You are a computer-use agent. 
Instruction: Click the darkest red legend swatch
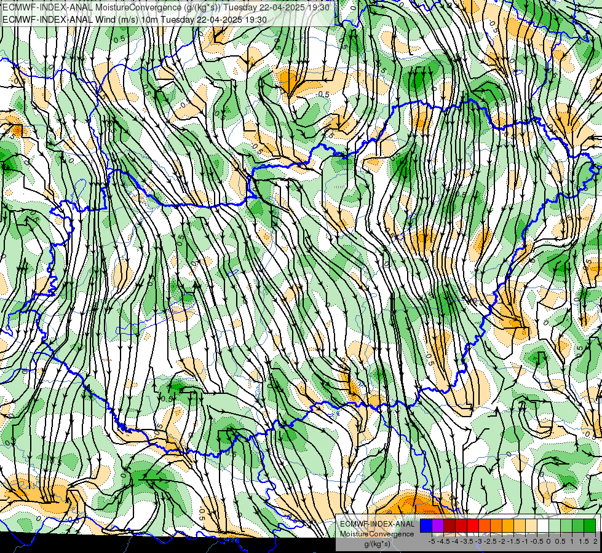(450, 526)
